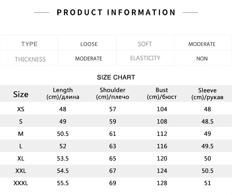
Task: Click the bust value 116 for size L
Action: click(162, 146)
